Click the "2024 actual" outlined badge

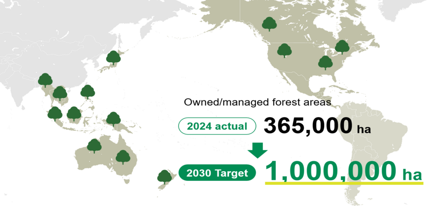[x=217, y=126]
